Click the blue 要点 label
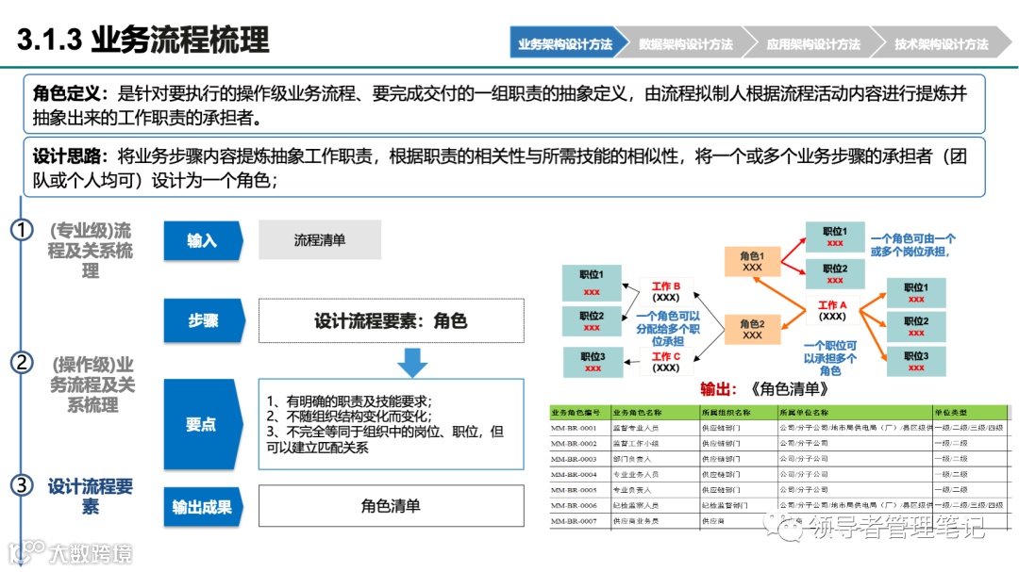The height and width of the screenshot is (572, 1019). coord(203,425)
